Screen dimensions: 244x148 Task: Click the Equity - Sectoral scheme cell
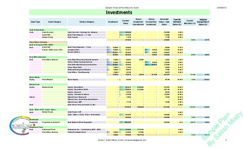coord(87,92)
